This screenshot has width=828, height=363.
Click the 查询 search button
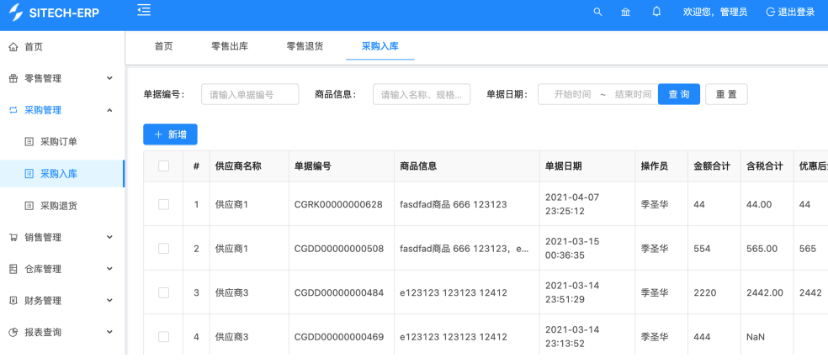click(x=678, y=95)
